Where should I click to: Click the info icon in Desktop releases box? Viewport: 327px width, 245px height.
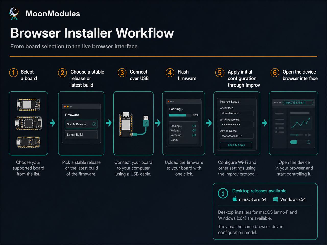click(223, 193)
